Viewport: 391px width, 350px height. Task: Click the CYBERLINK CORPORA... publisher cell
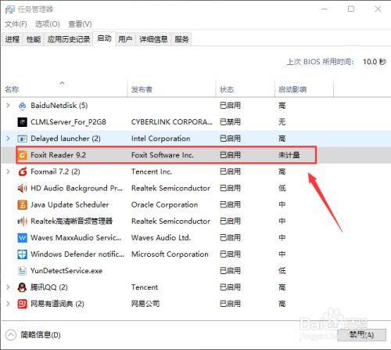[172, 122]
